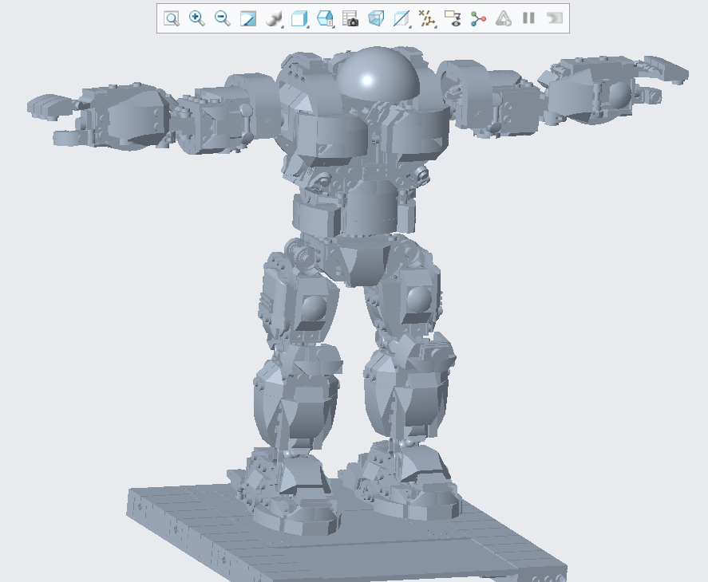Click the Refit view magnifier icon
The height and width of the screenshot is (582, 708).
click(172, 18)
